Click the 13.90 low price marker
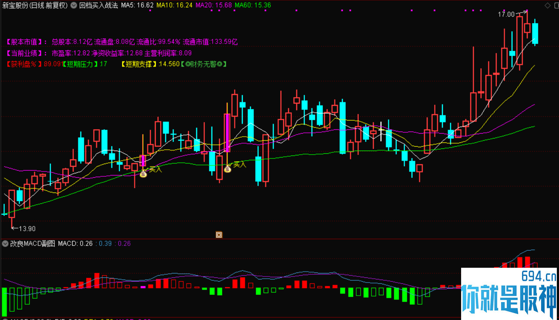The image size is (559, 320). tap(27, 229)
